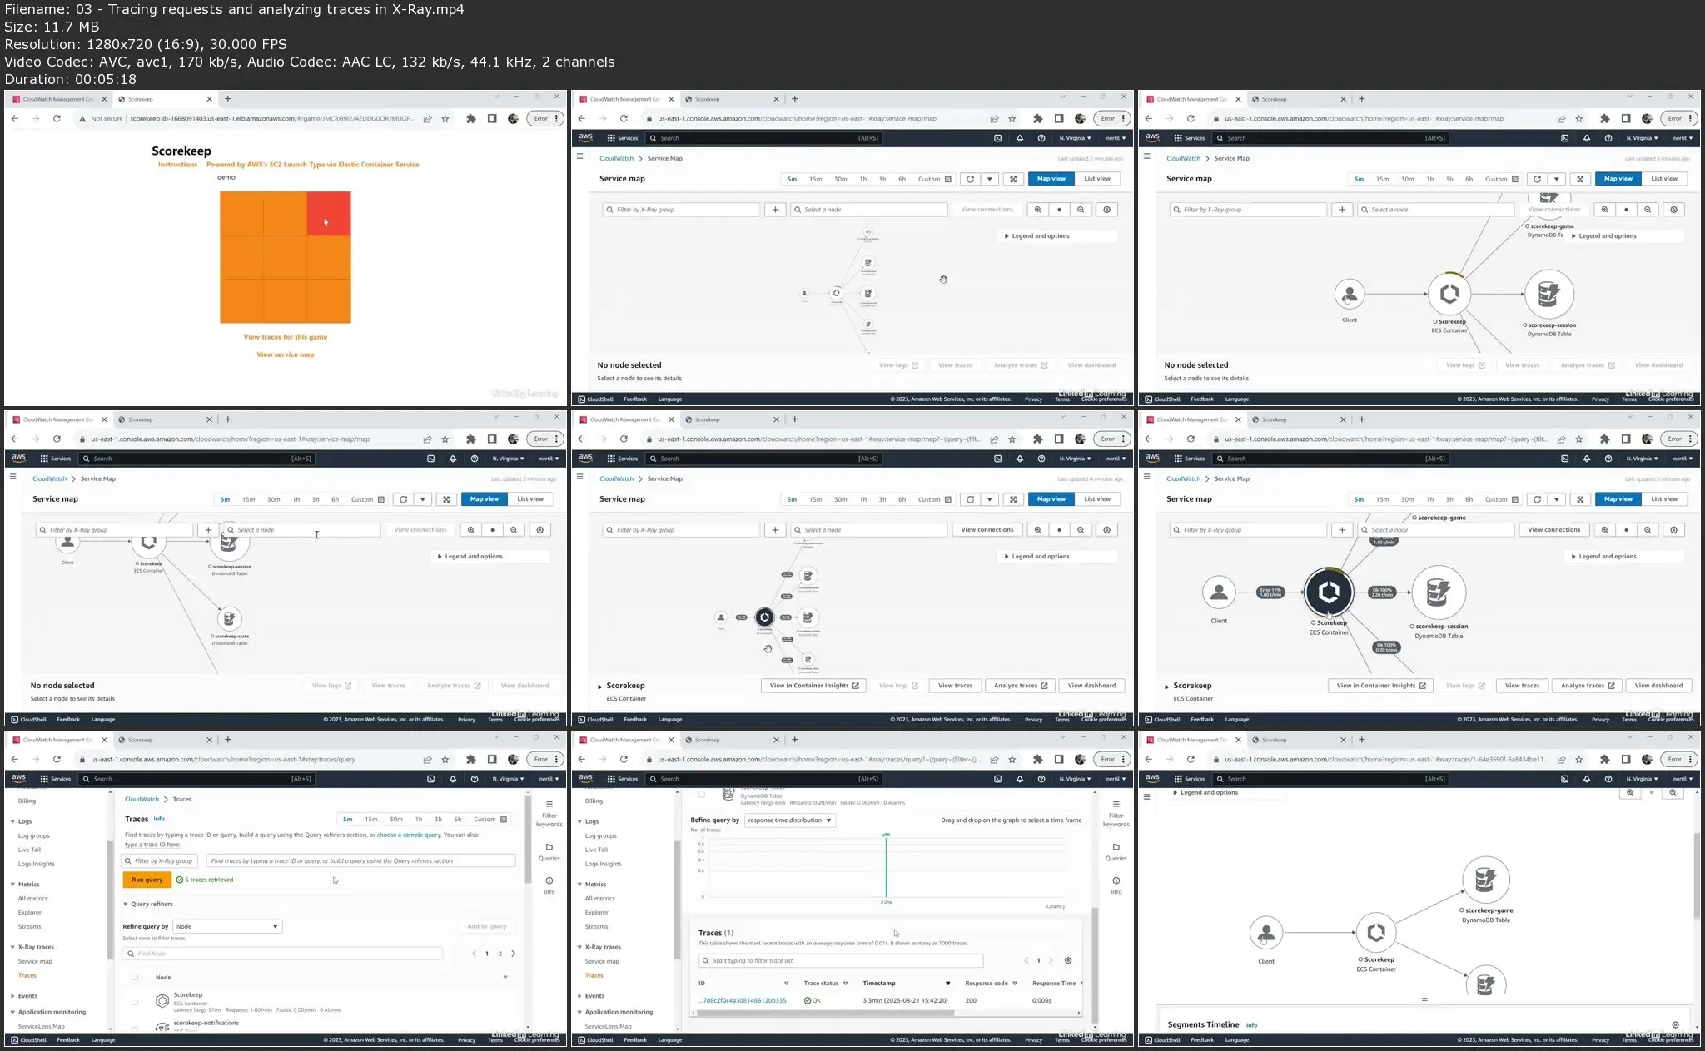
Task: Open Log groups in the Traces query frame sidebar
Action: point(34,836)
